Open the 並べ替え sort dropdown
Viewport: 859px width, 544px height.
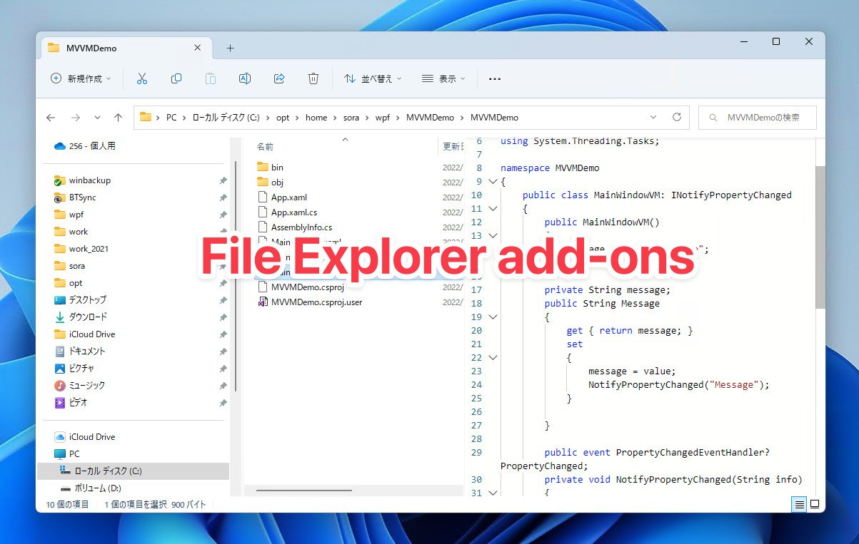point(373,78)
